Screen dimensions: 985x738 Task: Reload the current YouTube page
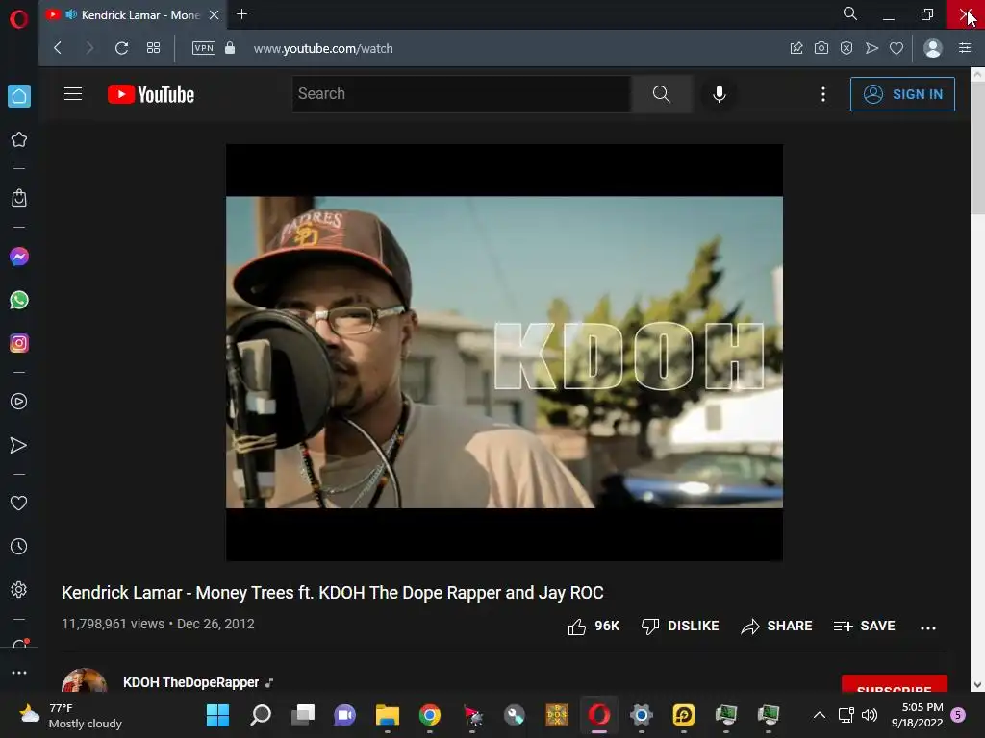click(122, 48)
